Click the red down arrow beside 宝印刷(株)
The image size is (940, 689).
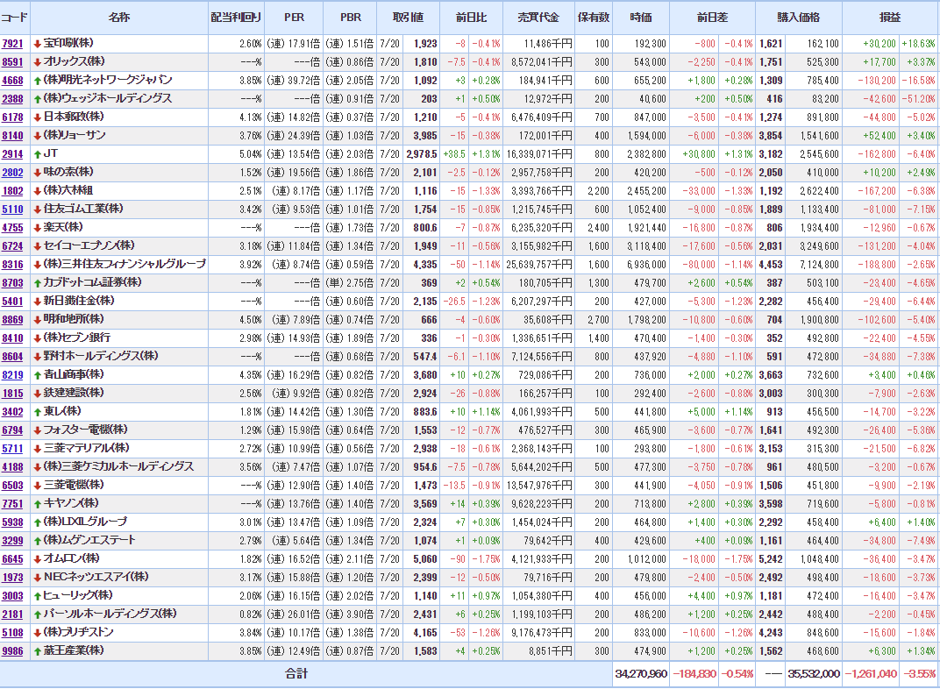pyautogui.click(x=37, y=44)
